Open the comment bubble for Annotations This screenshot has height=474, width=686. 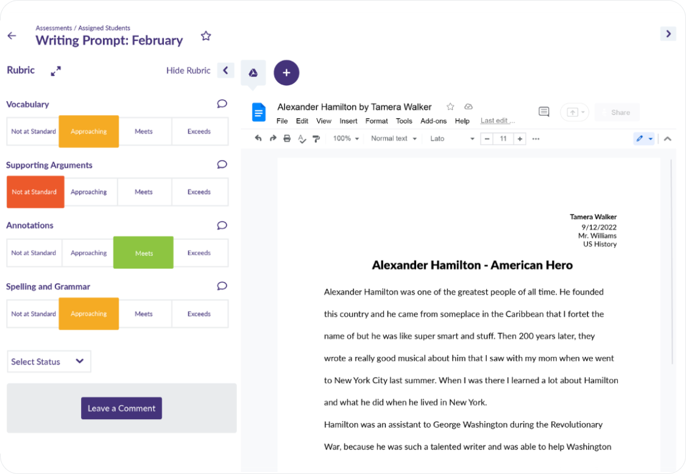click(222, 225)
